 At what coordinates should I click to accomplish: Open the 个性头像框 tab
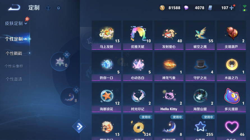point(14,66)
